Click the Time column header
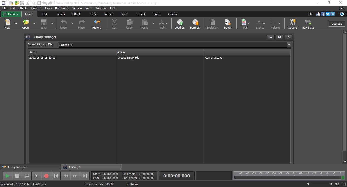The width and height of the screenshot is (347, 187). (72, 52)
